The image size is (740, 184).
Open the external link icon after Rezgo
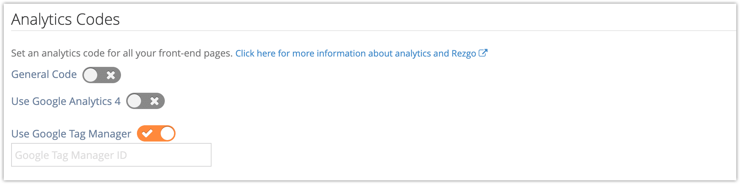coord(483,53)
